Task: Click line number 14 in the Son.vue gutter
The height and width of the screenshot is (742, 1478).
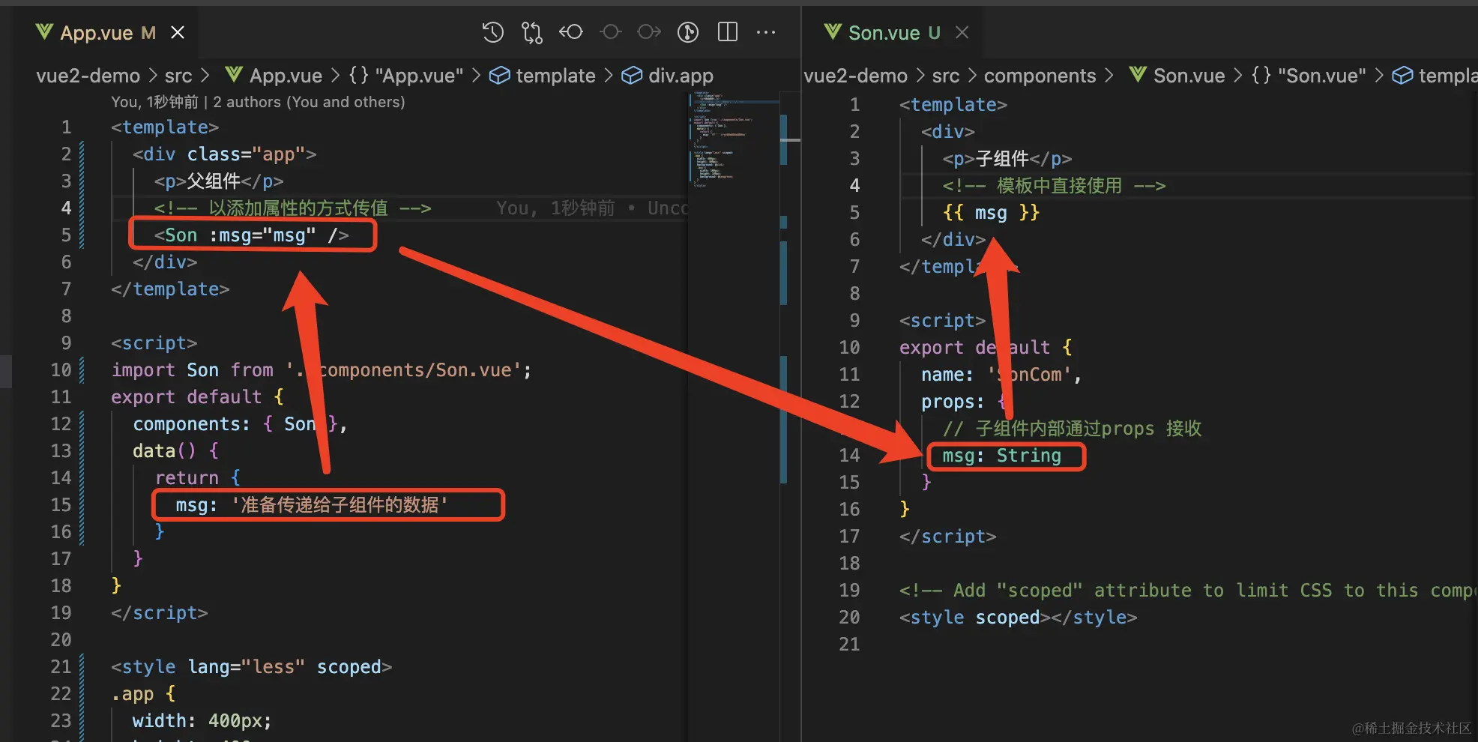Action: click(849, 456)
